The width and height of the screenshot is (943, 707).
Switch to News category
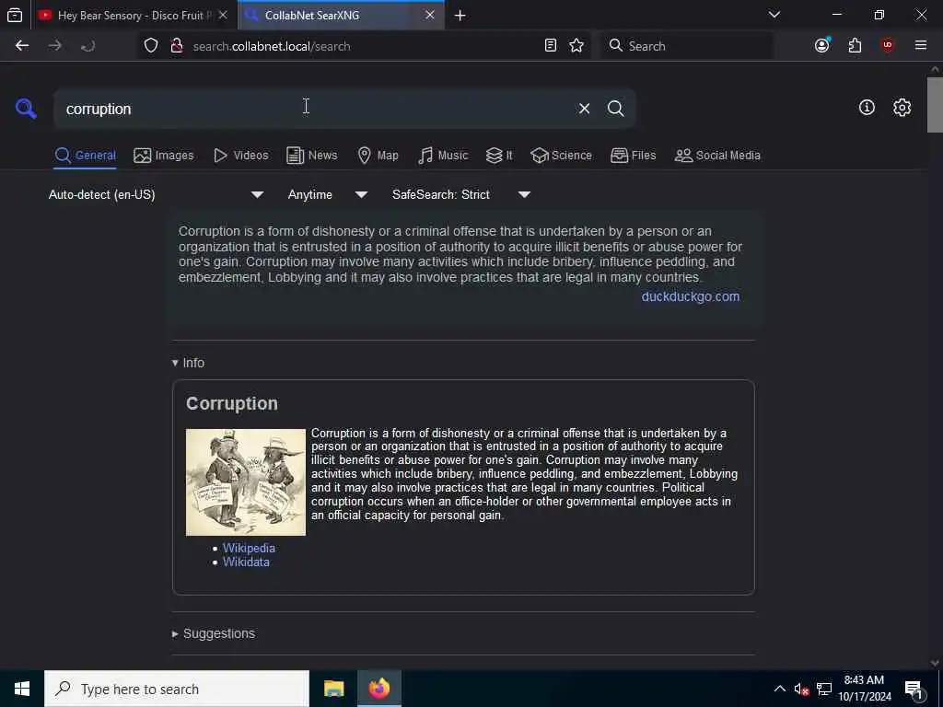[312, 155]
